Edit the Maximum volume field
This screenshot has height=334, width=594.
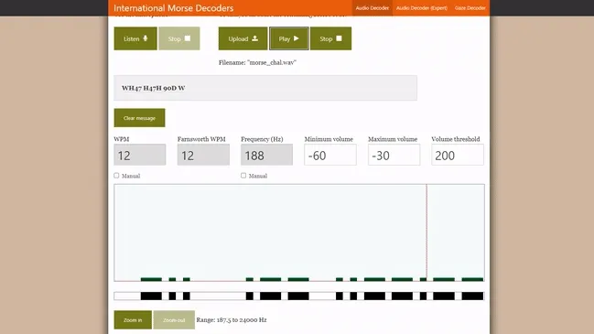point(394,155)
